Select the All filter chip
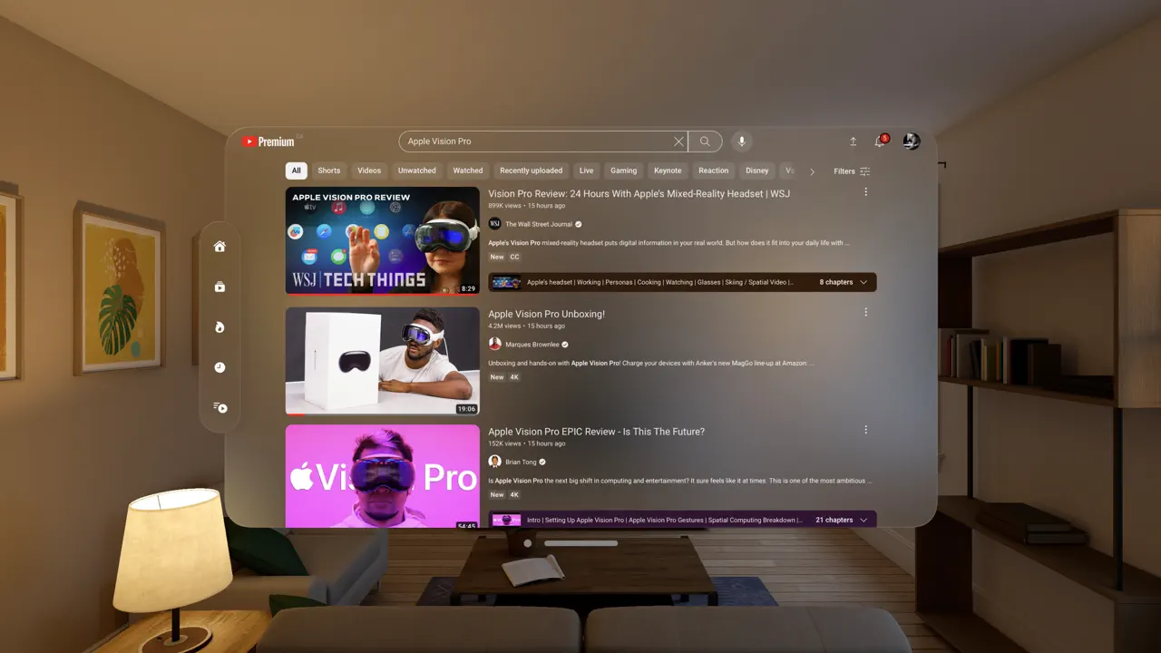This screenshot has height=653, width=1161. (x=296, y=171)
